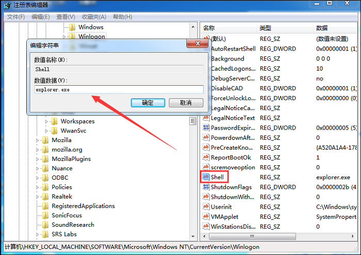Image resolution: width=361 pixels, height=255 pixels.
Task: Click the VMApplet string icon
Action: coord(206,216)
